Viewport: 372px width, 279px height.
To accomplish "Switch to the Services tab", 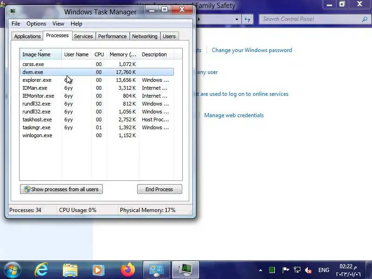I will tap(83, 36).
